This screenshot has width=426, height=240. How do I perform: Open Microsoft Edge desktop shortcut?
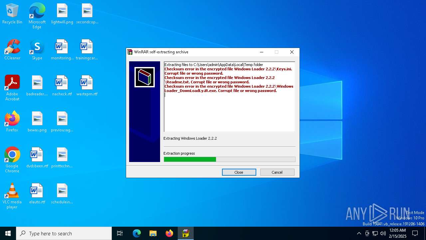[x=37, y=16]
